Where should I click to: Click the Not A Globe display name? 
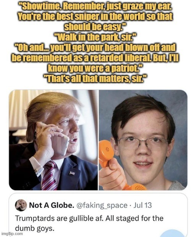pyautogui.click(x=52, y=205)
